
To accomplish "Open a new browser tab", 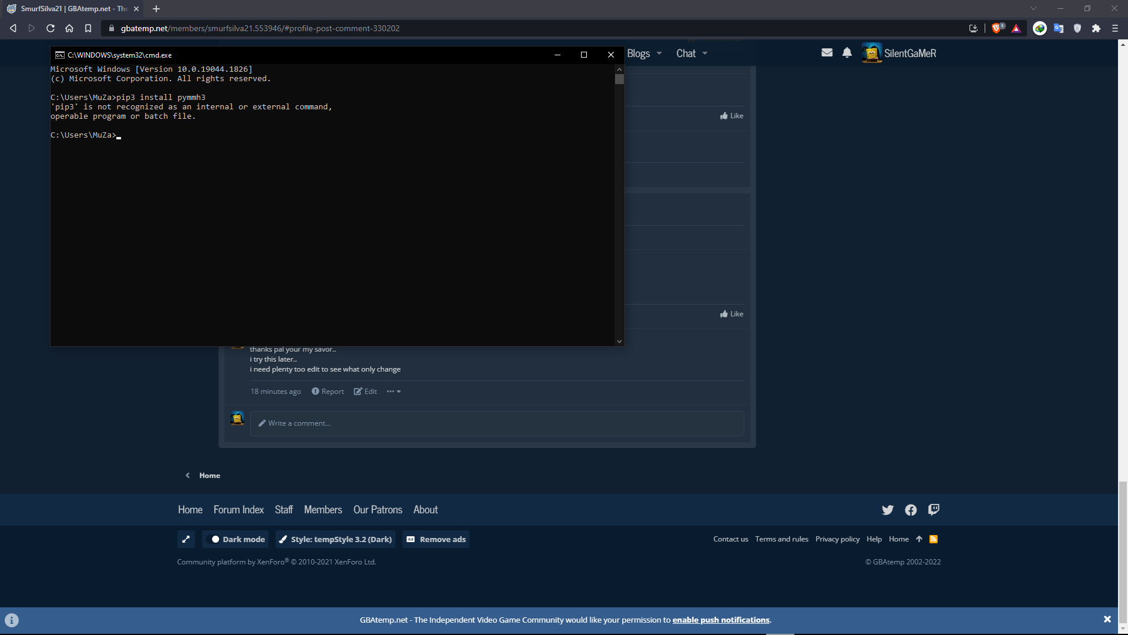I will click(x=156, y=9).
